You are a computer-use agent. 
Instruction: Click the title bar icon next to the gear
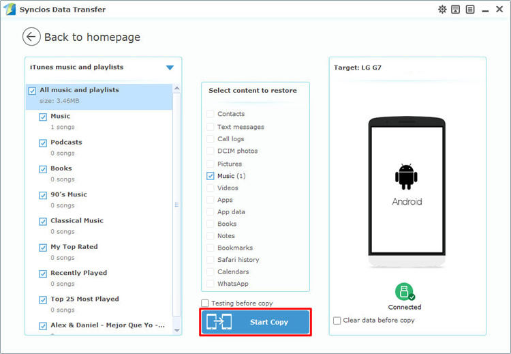456,9
